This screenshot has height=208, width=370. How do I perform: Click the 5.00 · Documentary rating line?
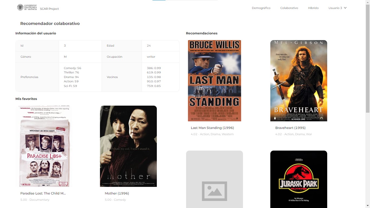[35, 200]
